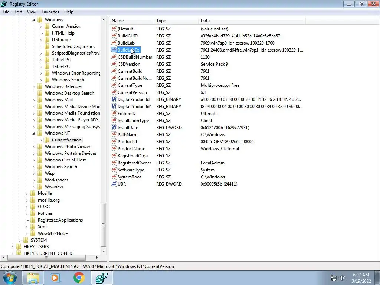
Task: Select the CurrentVersion value in the list
Action: [x=132, y=92]
